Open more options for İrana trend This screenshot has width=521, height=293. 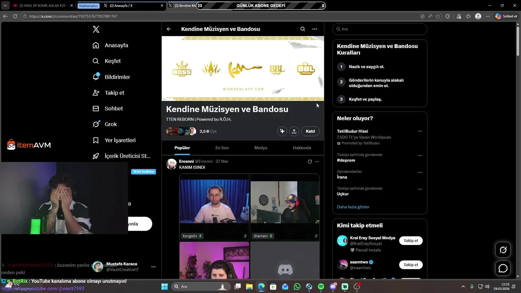pos(420,172)
